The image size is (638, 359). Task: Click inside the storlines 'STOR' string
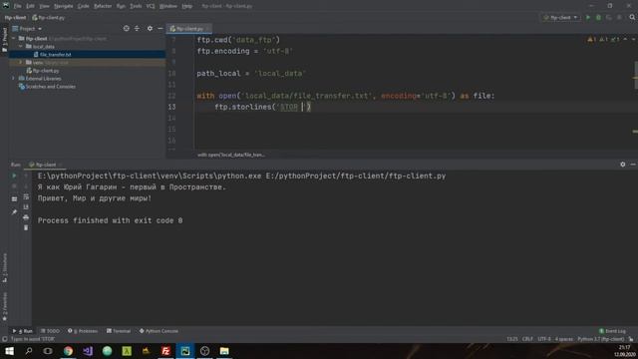point(289,107)
